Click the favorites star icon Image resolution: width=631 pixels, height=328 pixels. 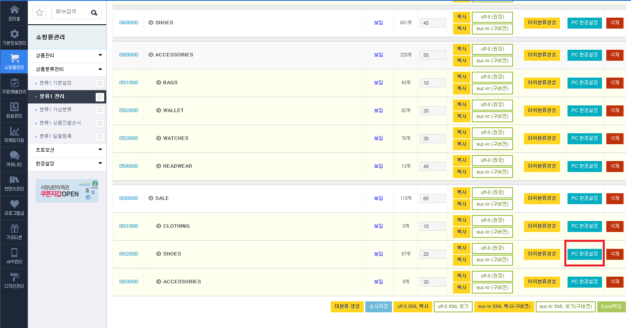(40, 13)
